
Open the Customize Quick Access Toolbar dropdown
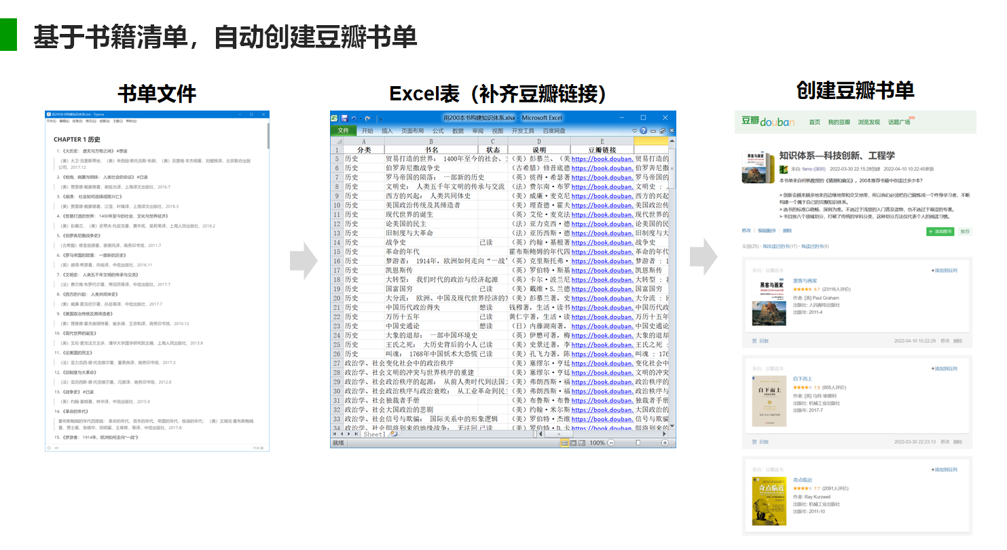pyautogui.click(x=380, y=119)
